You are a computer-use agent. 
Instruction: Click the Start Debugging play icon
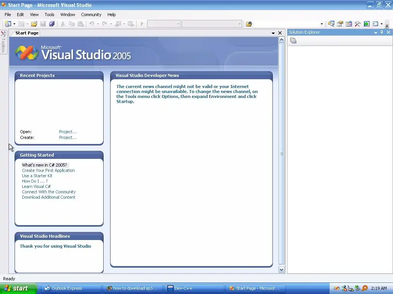[142, 24]
